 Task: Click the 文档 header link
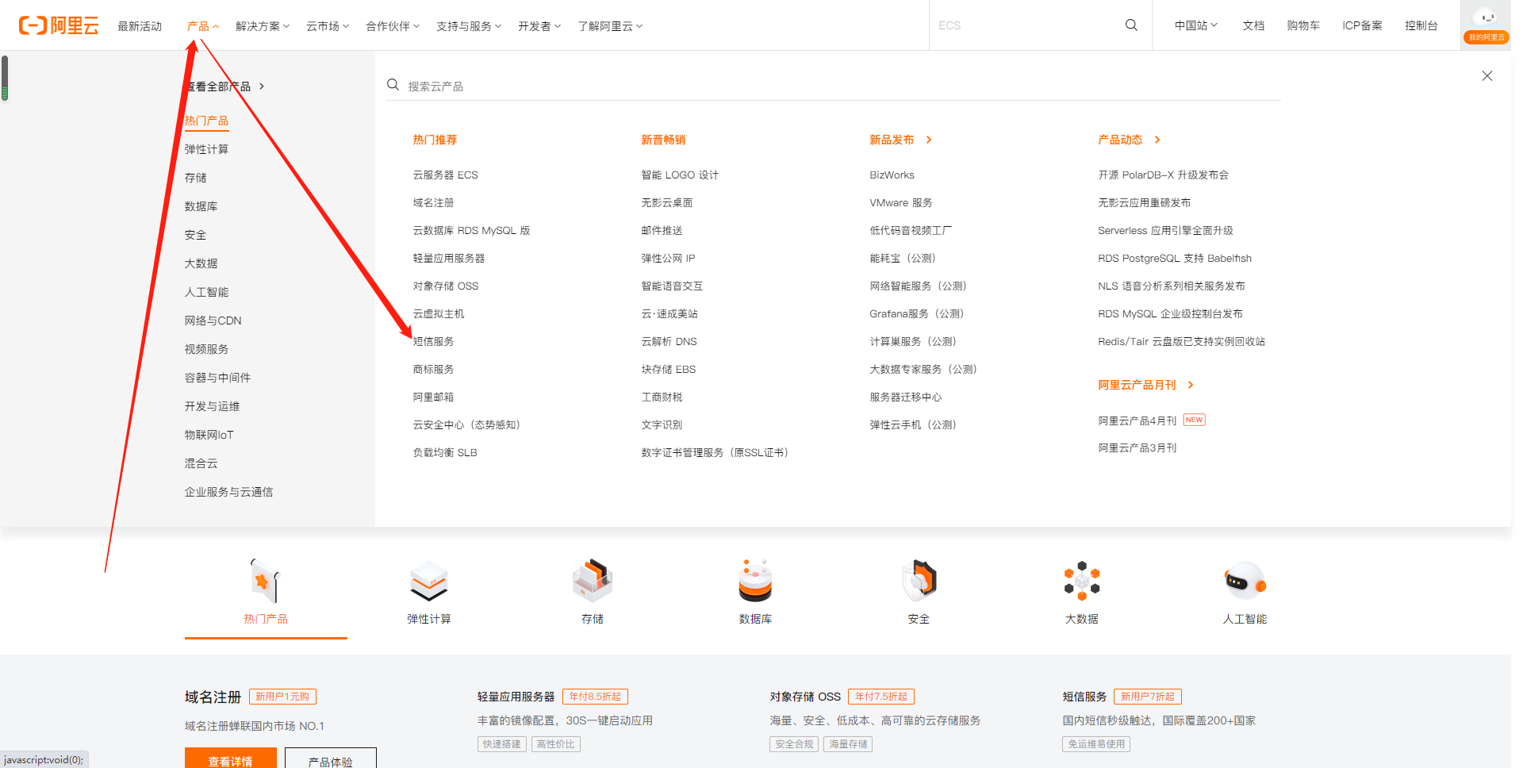[1253, 25]
